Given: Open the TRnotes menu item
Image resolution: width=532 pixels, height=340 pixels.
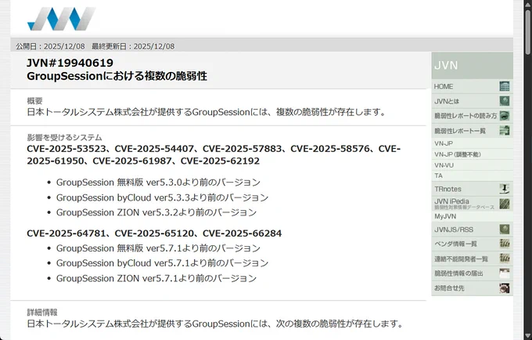Looking at the screenshot, I should (x=472, y=189).
